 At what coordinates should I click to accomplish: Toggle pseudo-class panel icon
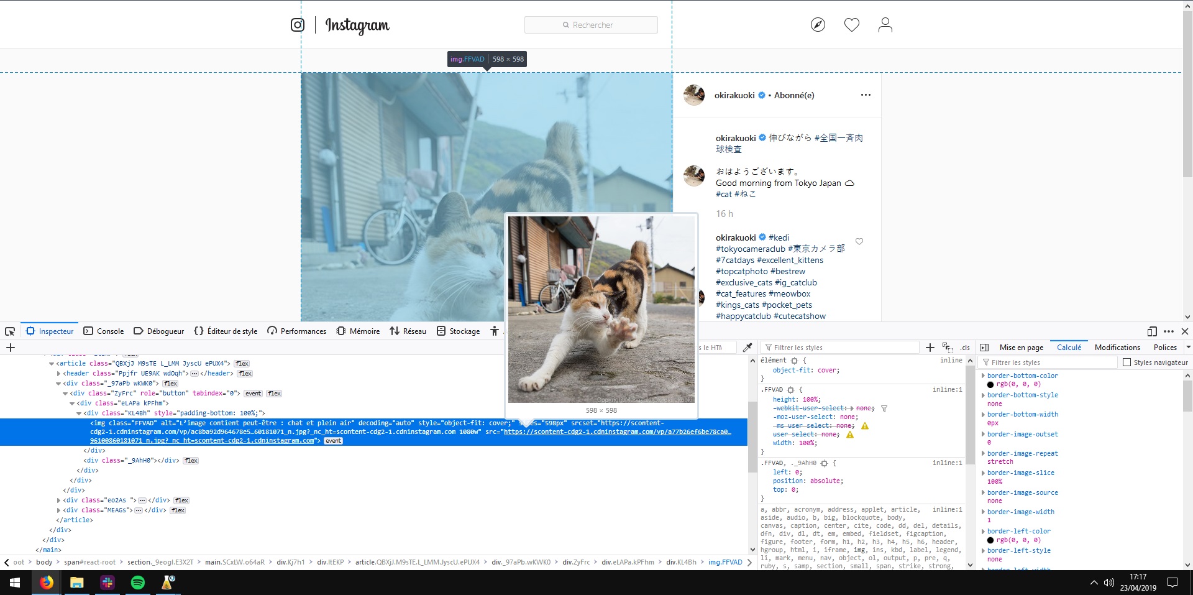[948, 348]
